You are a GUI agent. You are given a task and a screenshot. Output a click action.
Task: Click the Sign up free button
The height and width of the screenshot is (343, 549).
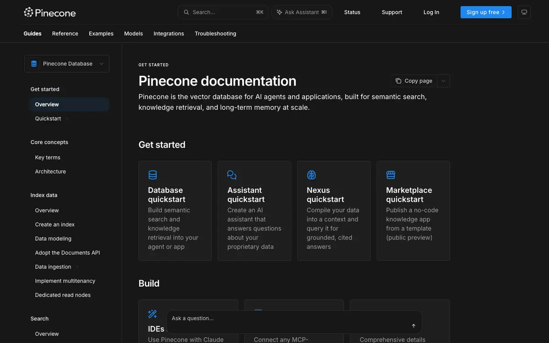tap(486, 12)
